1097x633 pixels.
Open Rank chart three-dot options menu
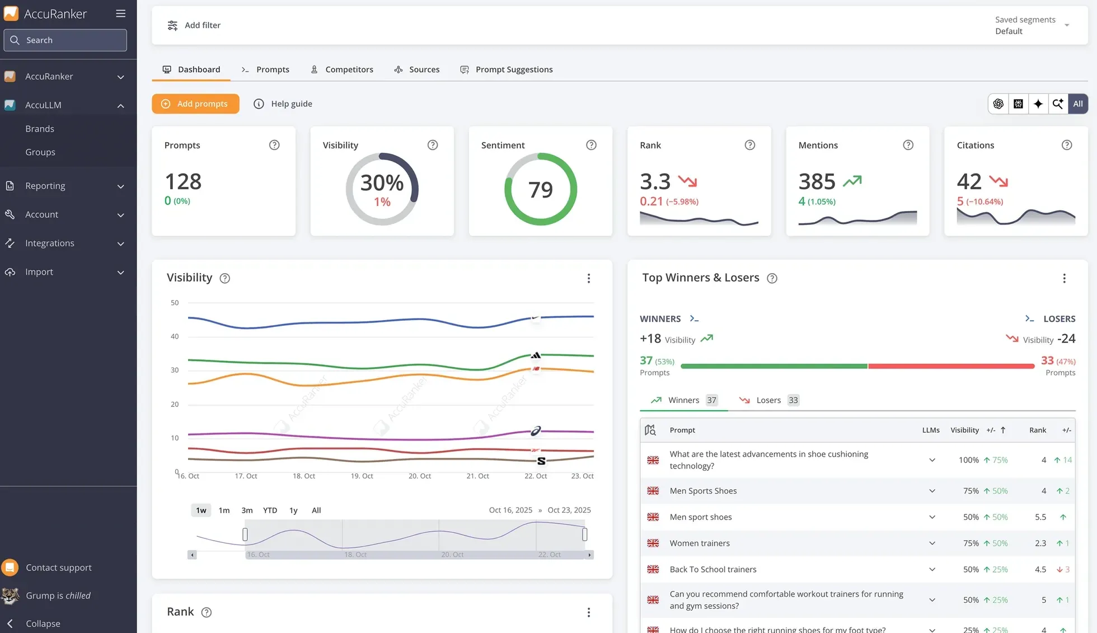click(x=589, y=612)
